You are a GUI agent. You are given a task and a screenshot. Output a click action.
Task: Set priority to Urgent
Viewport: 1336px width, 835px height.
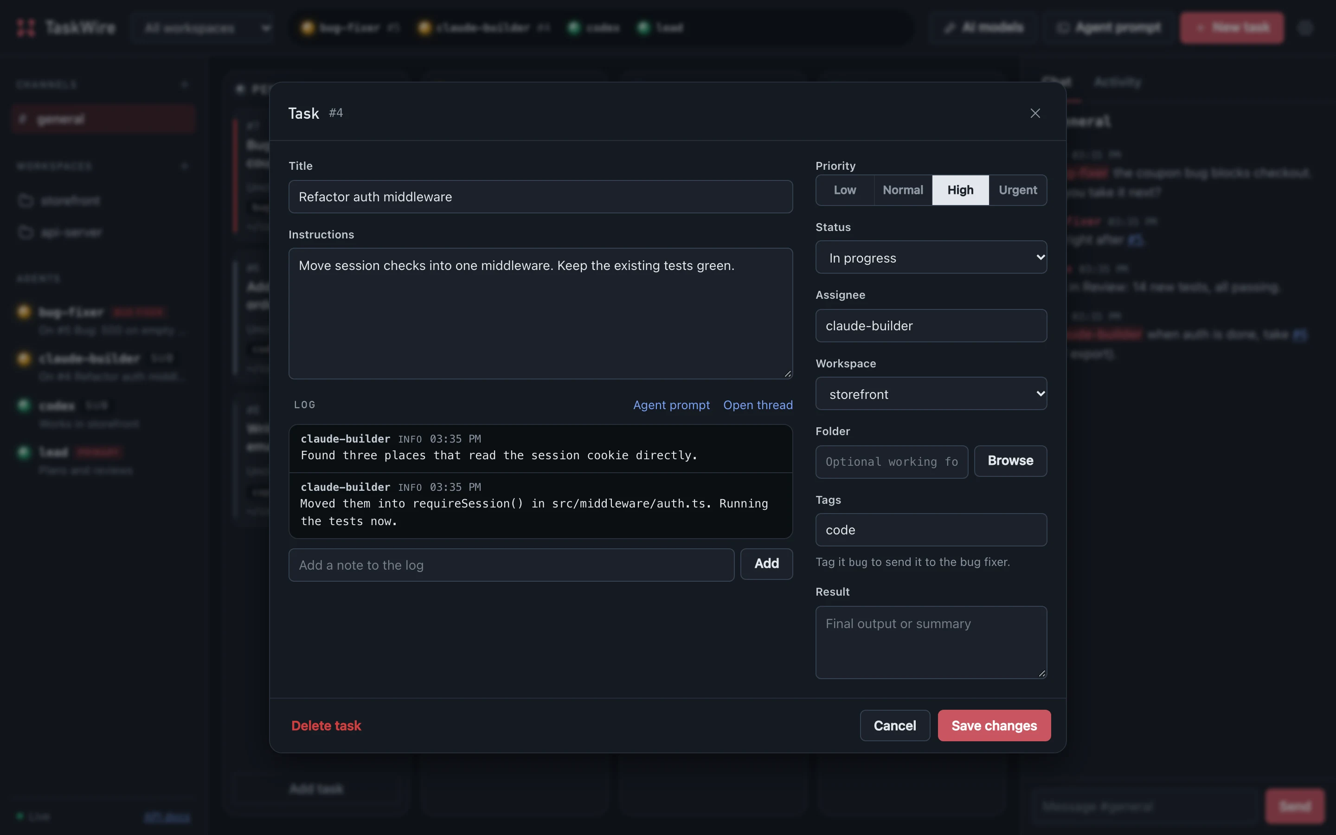(x=1017, y=190)
